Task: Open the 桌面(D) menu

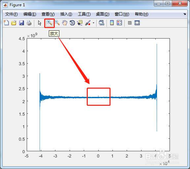Action: 103,14
